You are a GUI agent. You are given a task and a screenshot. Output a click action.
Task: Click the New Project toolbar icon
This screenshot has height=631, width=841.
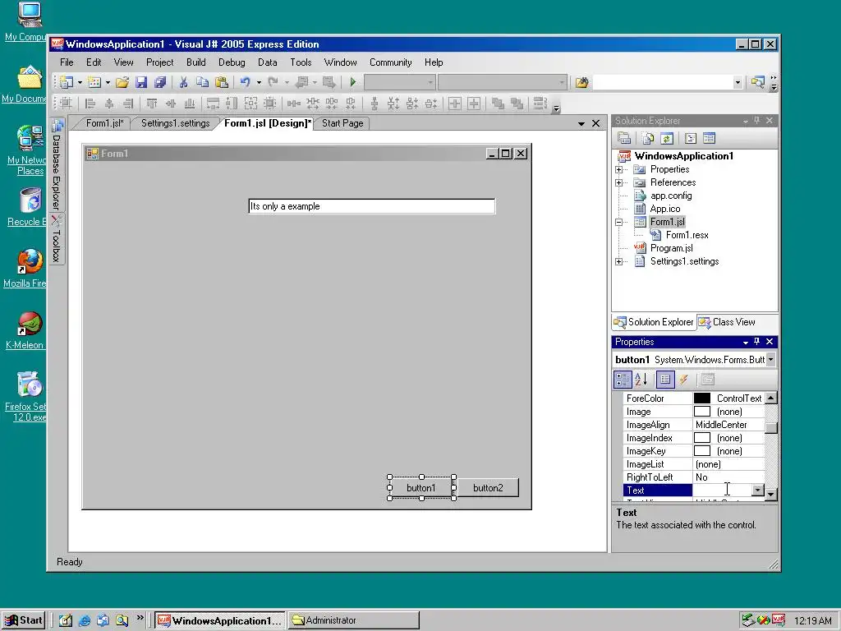pyautogui.click(x=67, y=82)
